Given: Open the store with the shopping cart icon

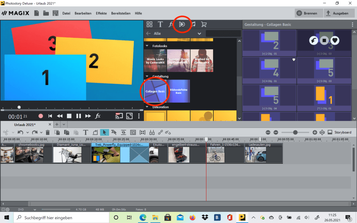Looking at the screenshot, I should [204, 24].
